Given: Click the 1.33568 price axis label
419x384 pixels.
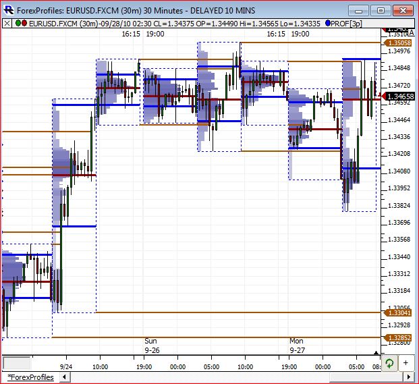Looking at the screenshot, I should (399, 239).
